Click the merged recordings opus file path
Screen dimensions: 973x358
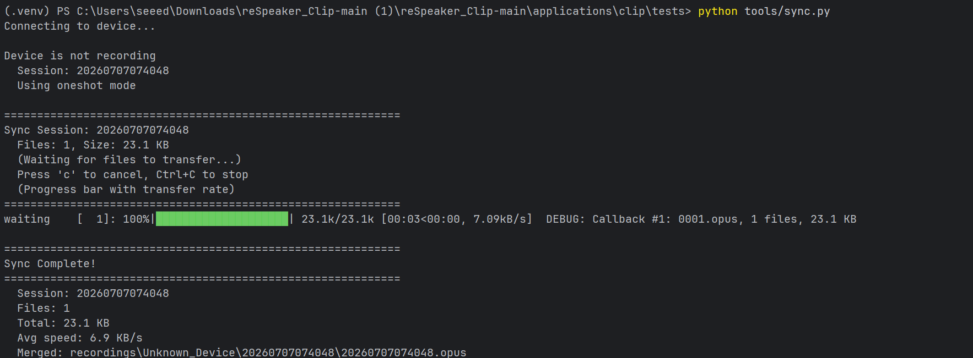pyautogui.click(x=268, y=353)
